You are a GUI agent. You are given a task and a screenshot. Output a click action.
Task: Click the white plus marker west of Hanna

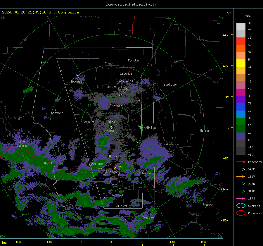click(x=165, y=118)
